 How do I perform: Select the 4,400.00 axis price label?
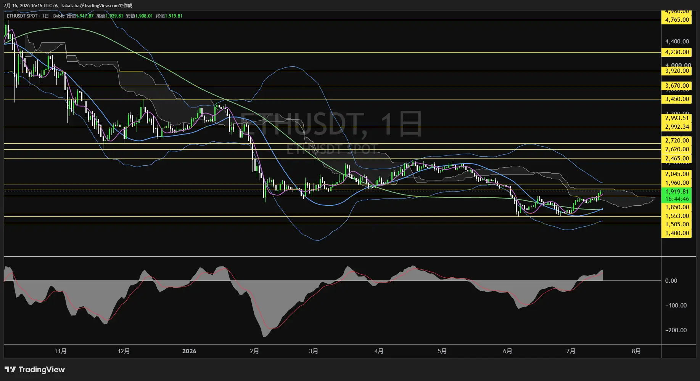[677, 42]
